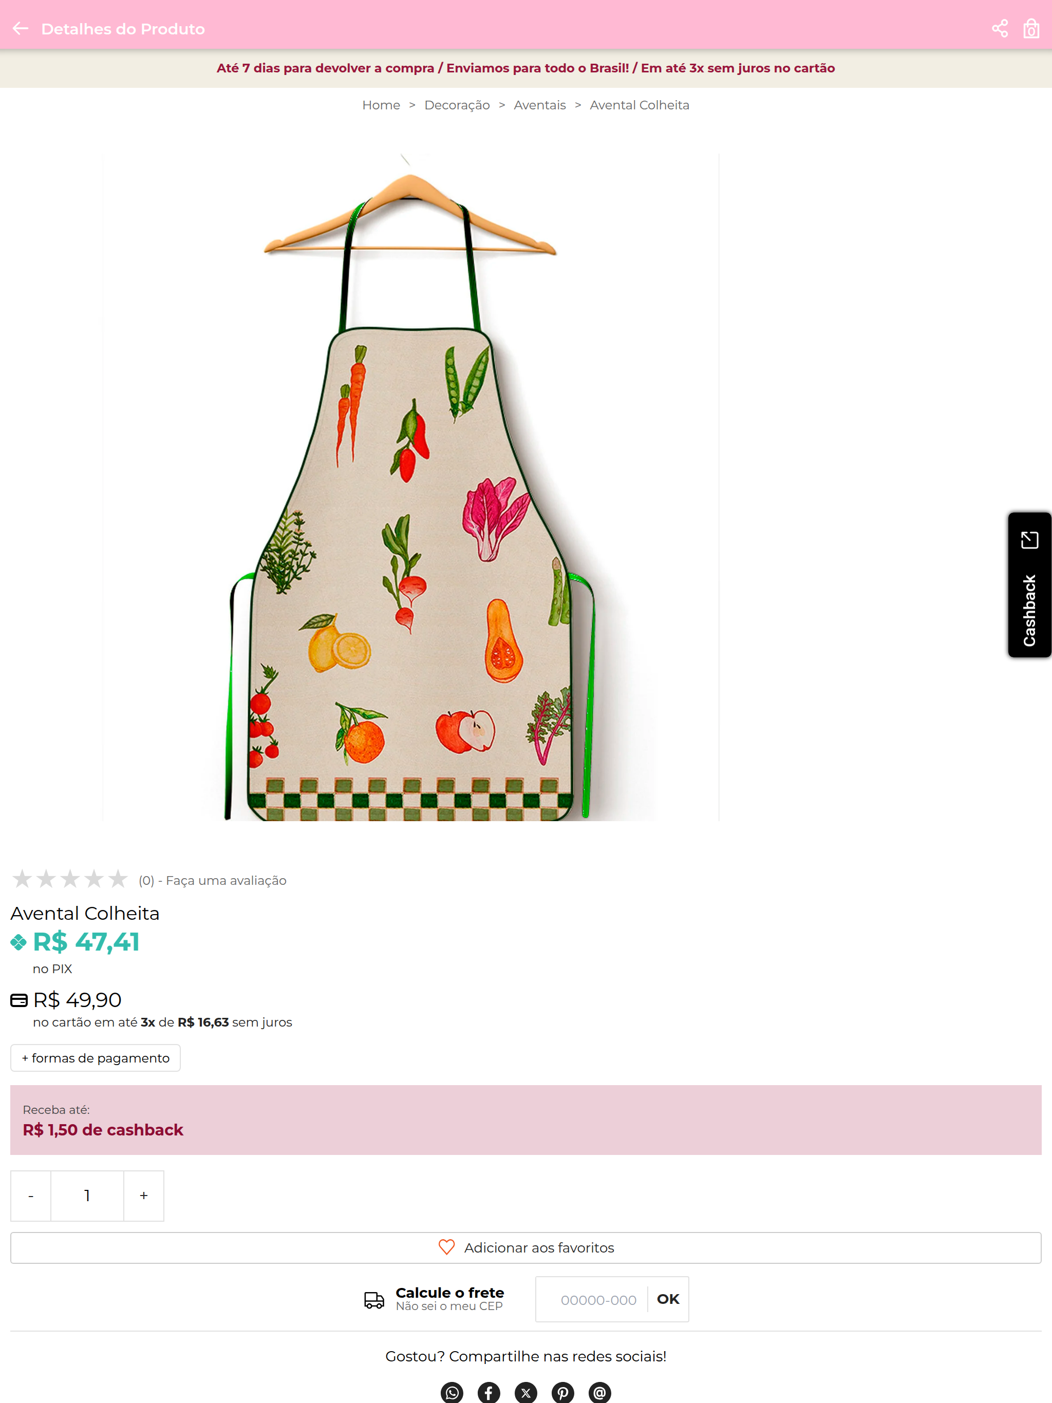1052x1403 pixels.
Task: Open 'Não sei o meu CEP' link
Action: click(449, 1306)
